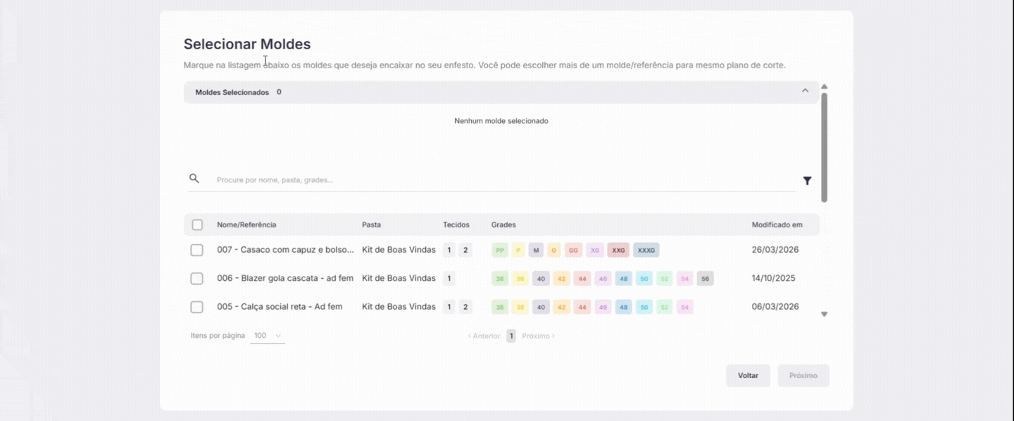Open the funnel filter icon

[807, 181]
